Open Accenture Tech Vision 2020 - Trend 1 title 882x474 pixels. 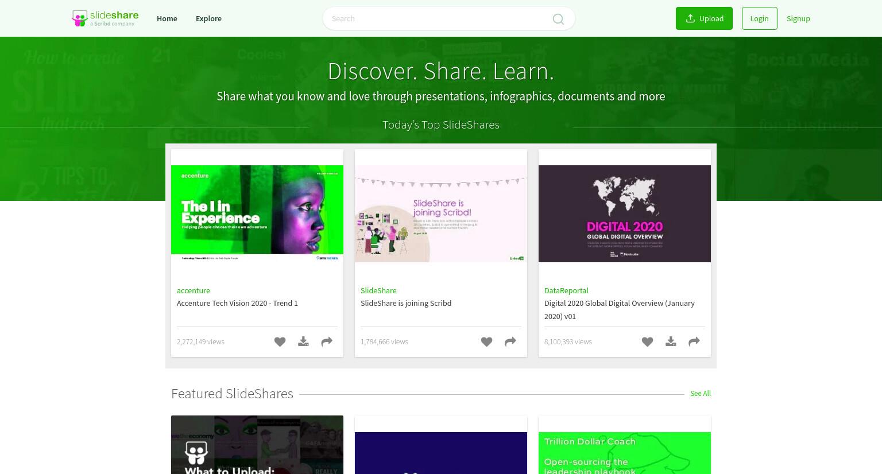(237, 303)
